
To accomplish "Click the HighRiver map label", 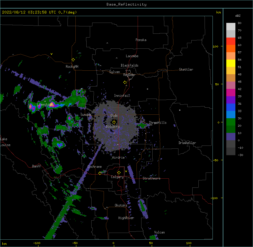I will tap(126, 218).
